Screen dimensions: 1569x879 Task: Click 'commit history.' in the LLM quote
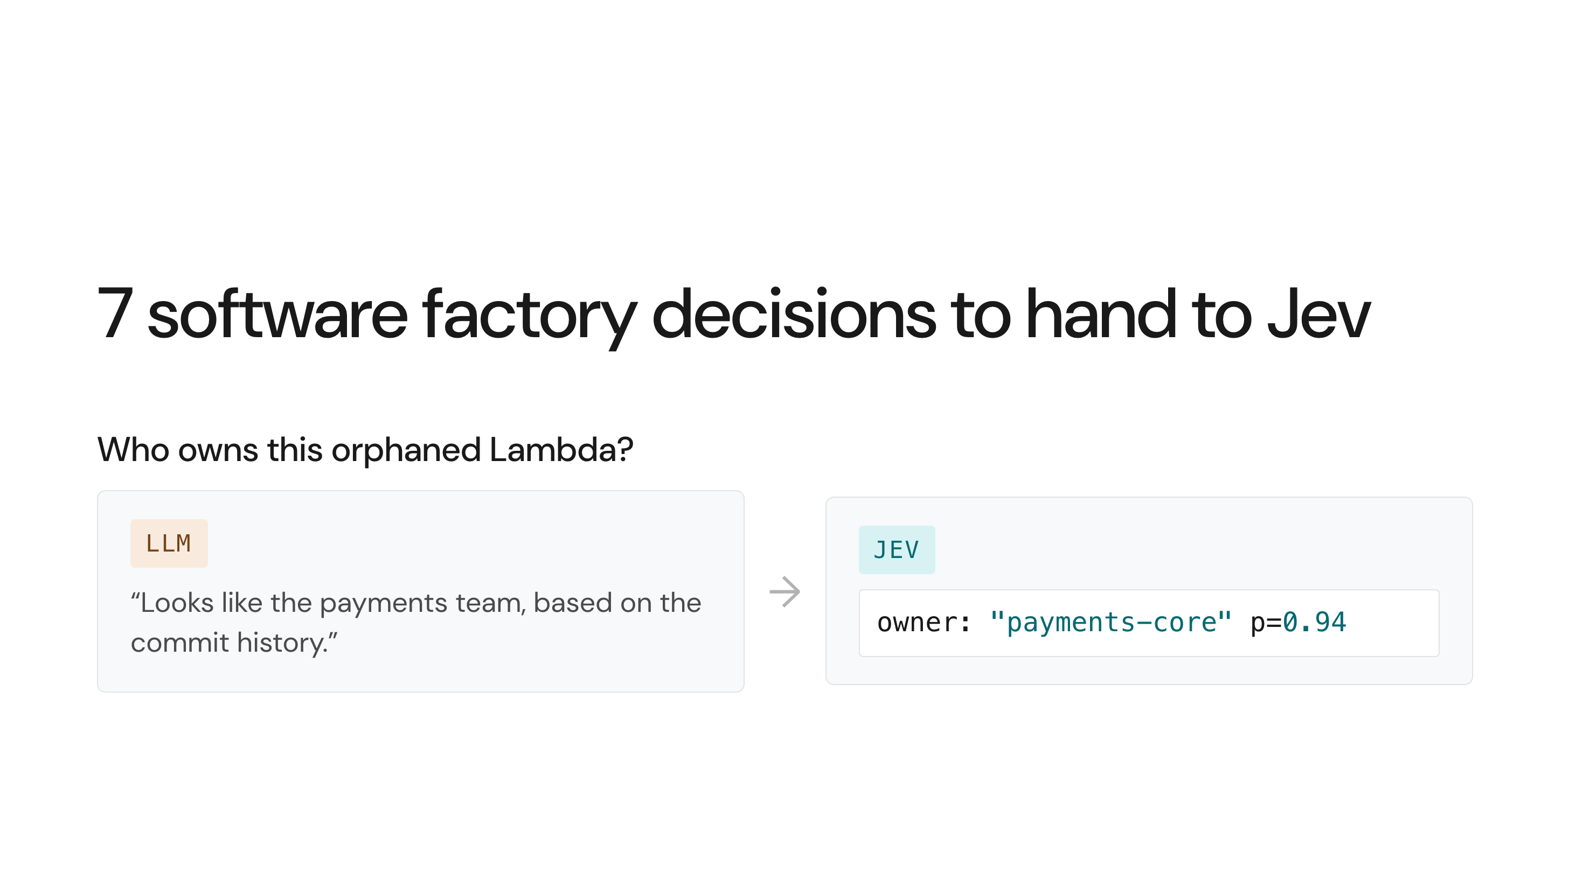click(234, 643)
